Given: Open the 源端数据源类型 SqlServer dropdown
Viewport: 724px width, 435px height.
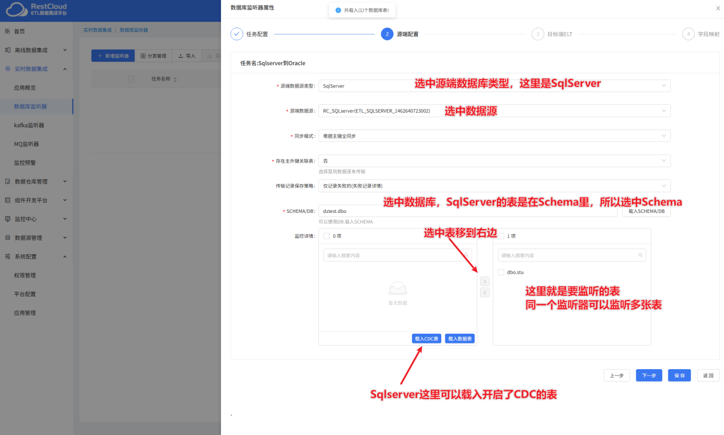Looking at the screenshot, I should pyautogui.click(x=493, y=86).
